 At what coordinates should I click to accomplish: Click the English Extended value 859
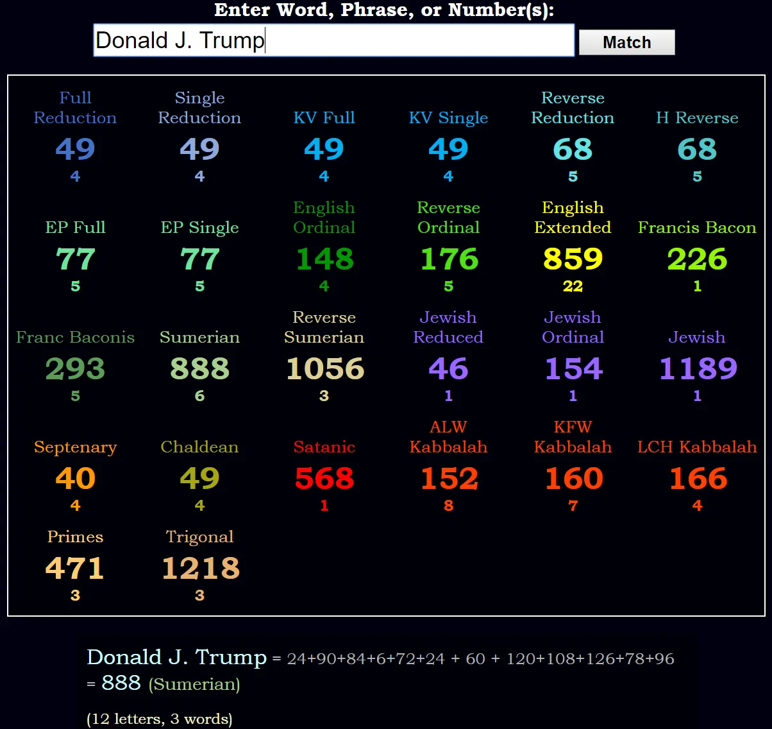pyautogui.click(x=573, y=259)
